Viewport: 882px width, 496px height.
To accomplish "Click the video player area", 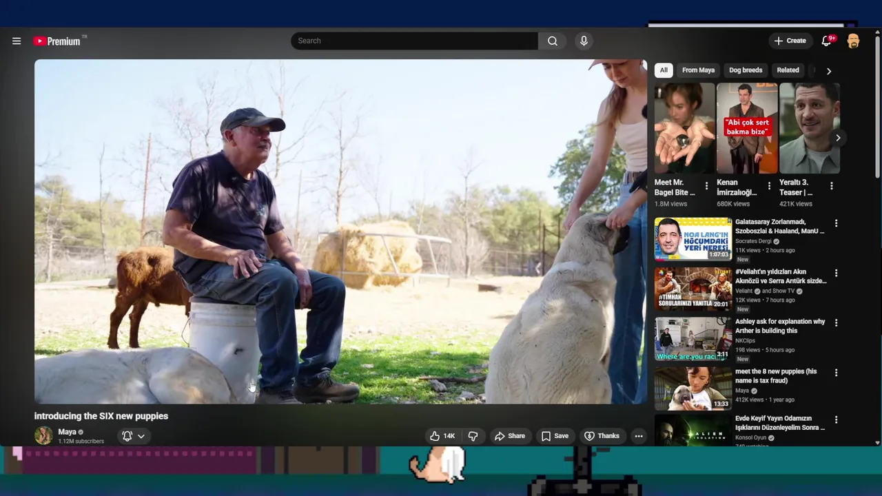I will point(340,231).
